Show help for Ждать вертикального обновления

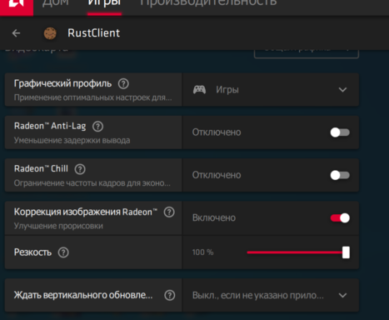pyautogui.click(x=170, y=295)
